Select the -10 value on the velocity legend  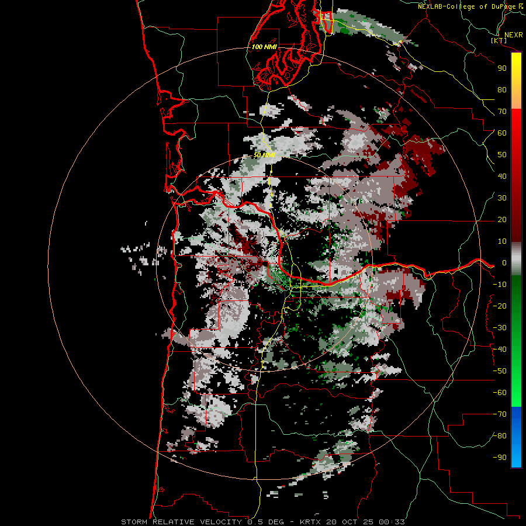500,285
